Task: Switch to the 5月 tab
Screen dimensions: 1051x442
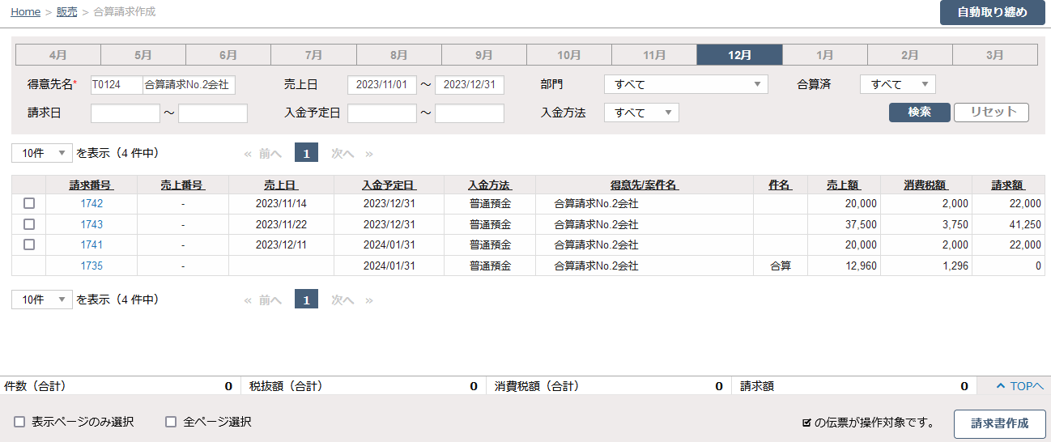Action: 143,55
